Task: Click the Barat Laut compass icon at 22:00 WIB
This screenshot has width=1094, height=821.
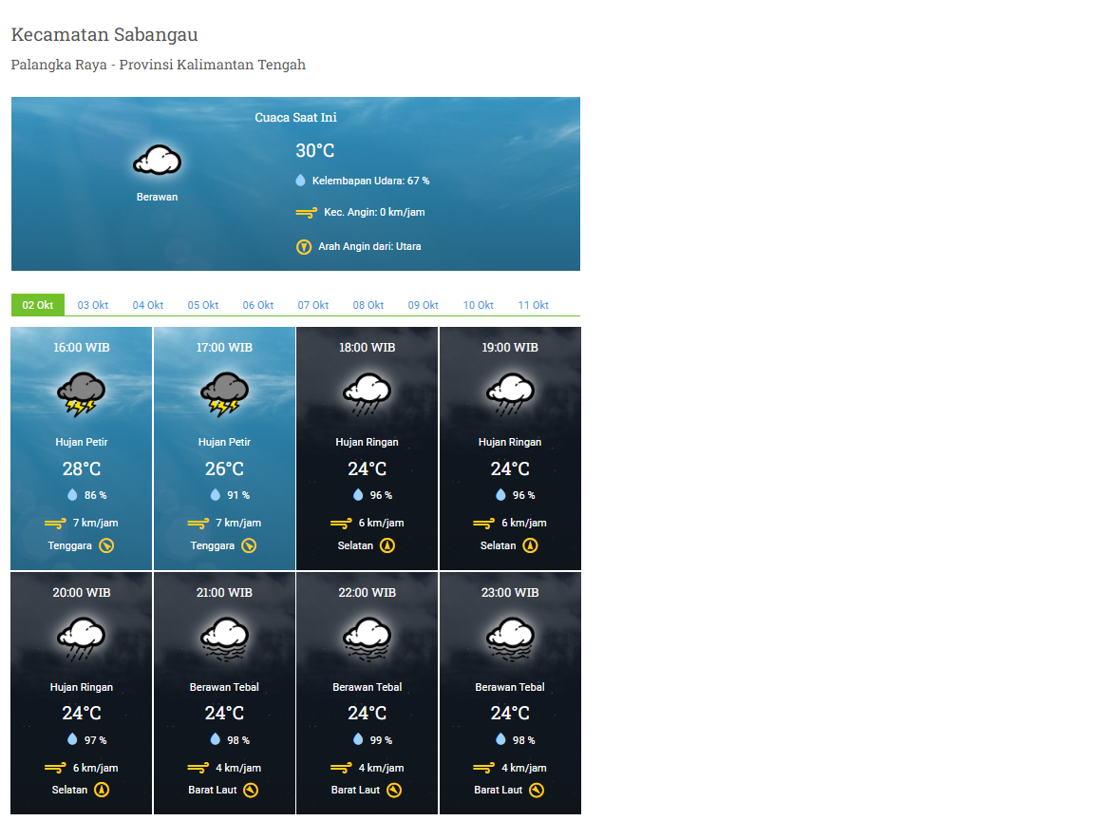Action: click(x=394, y=791)
